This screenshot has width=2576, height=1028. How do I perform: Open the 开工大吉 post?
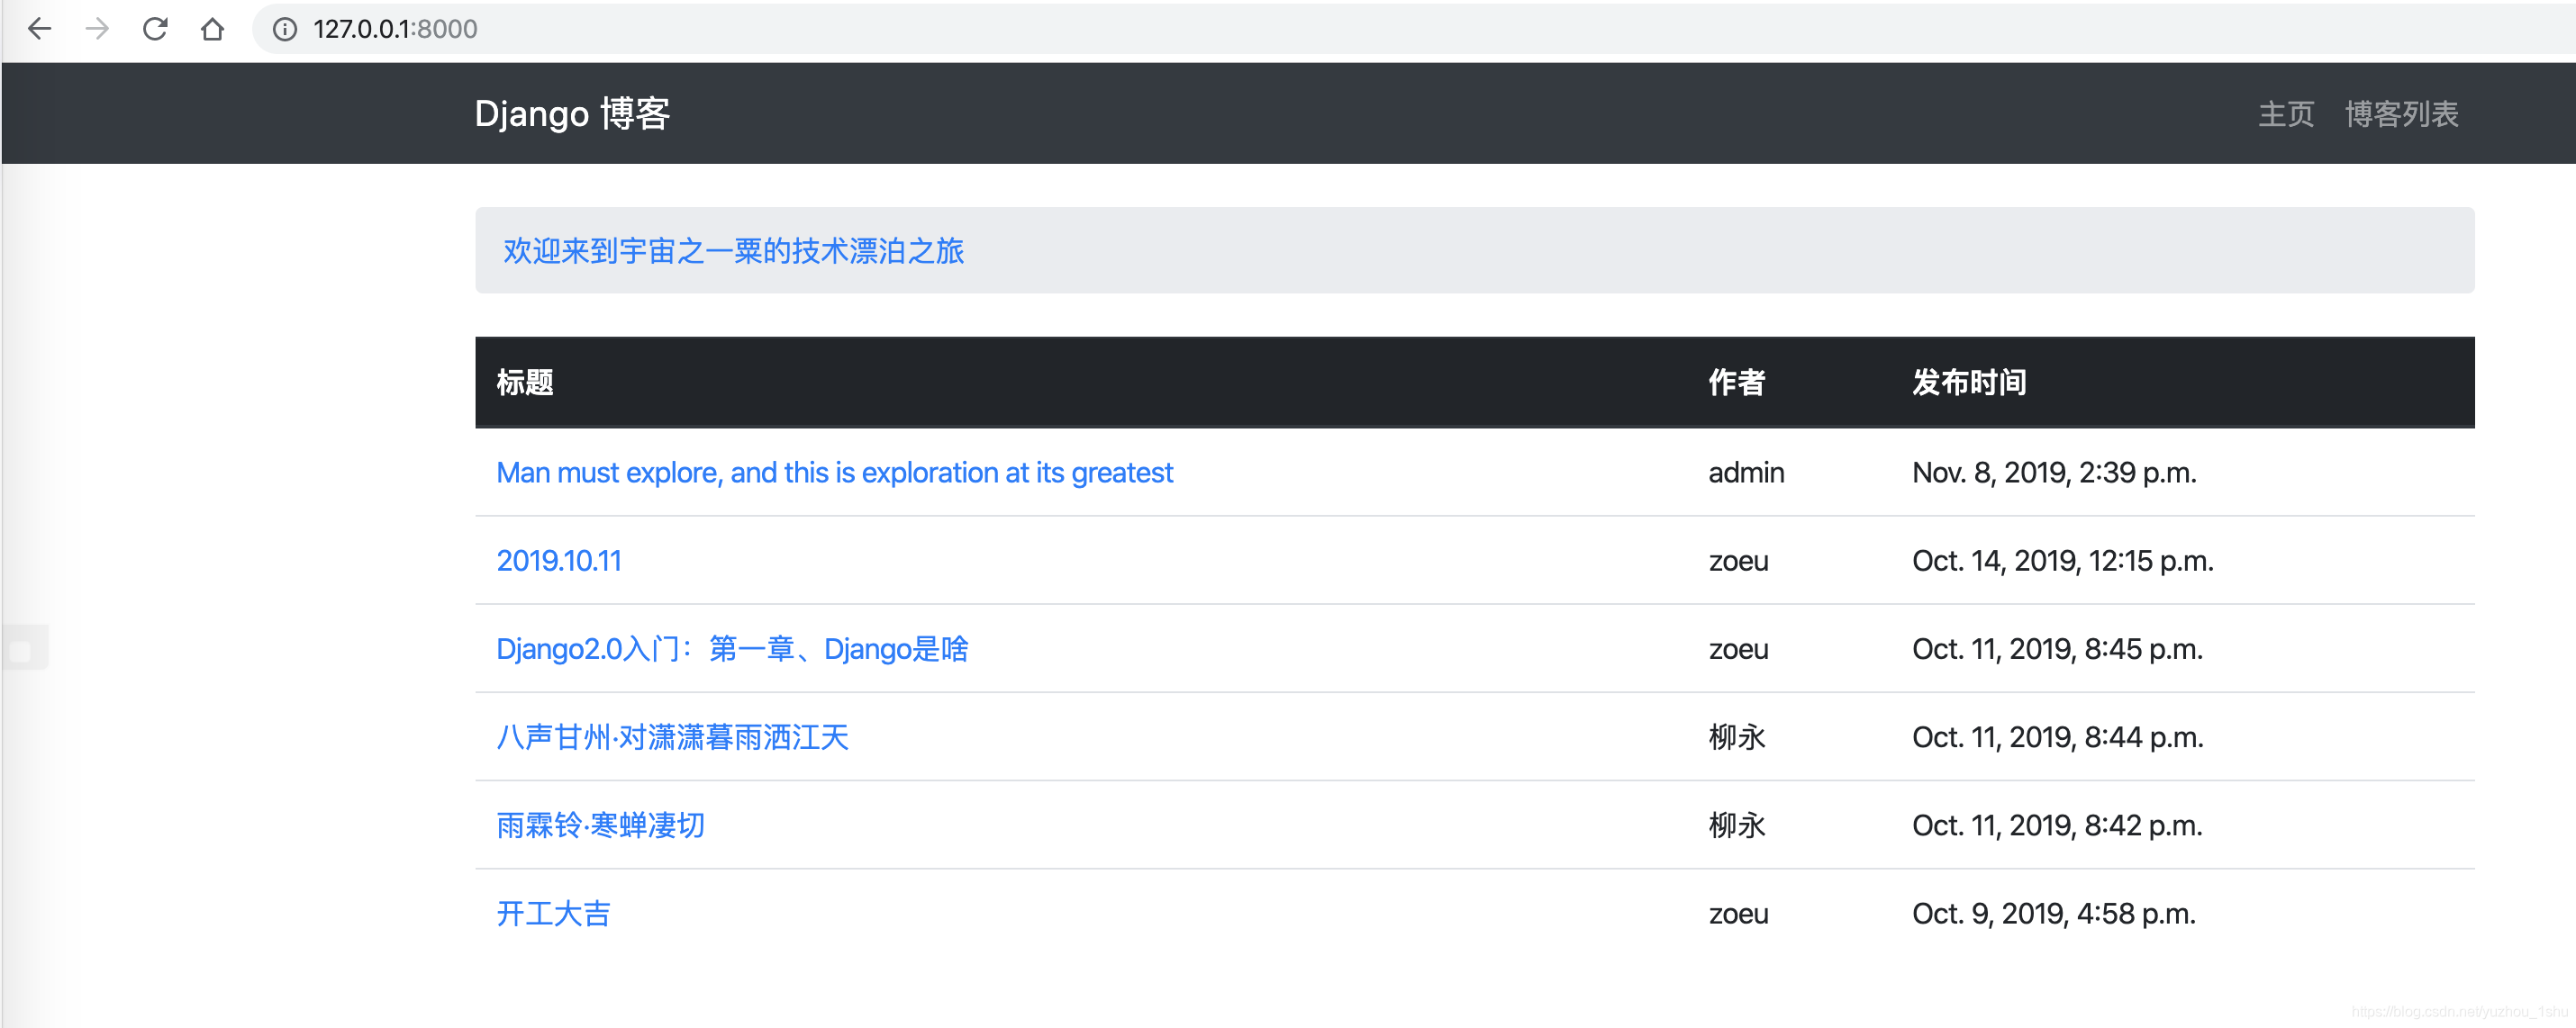tap(553, 913)
